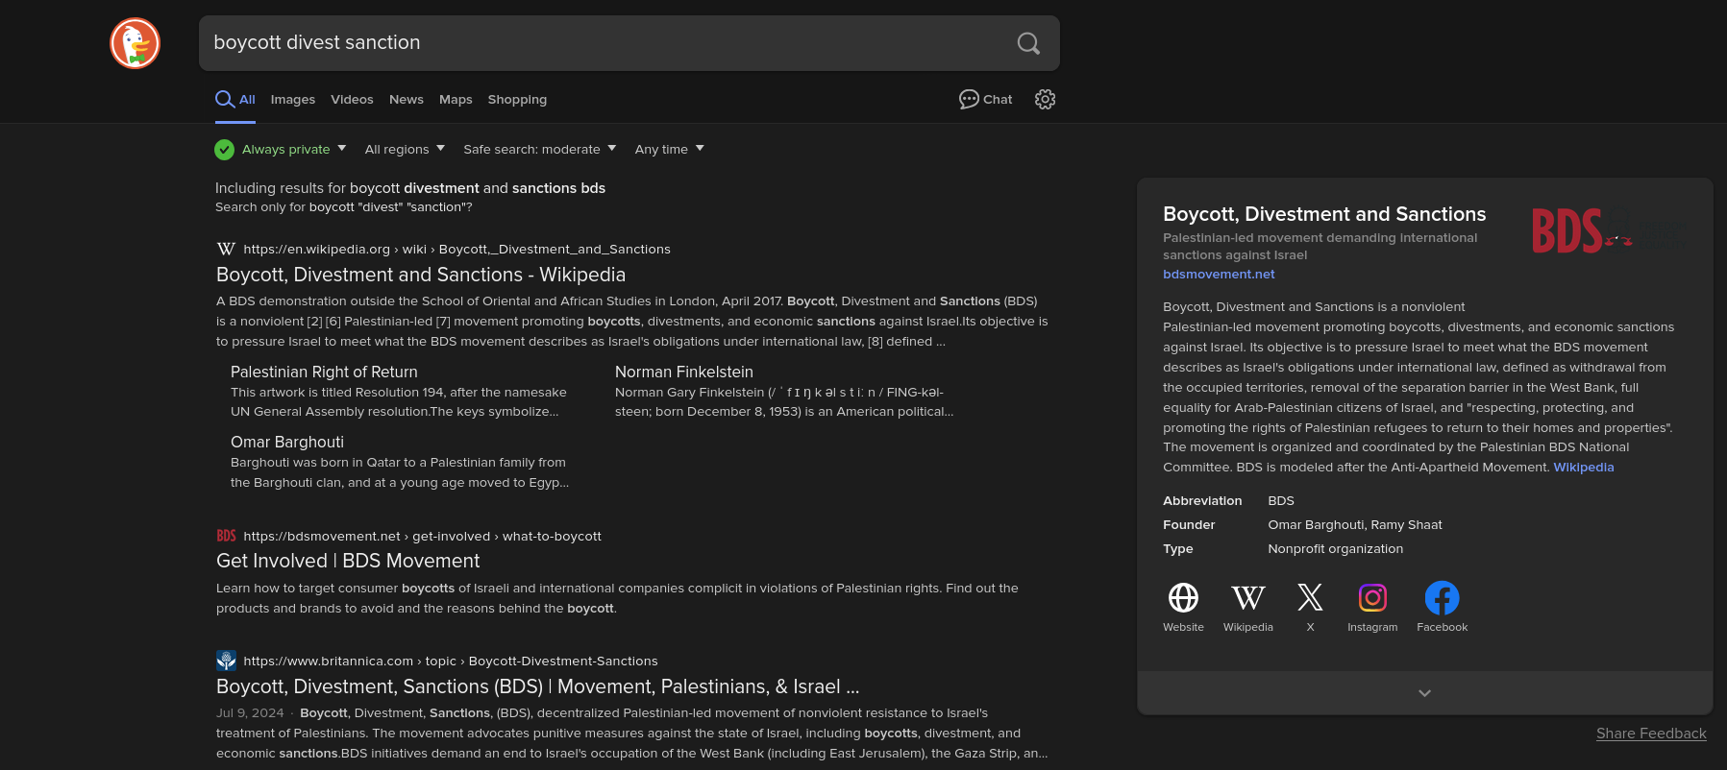Image resolution: width=1727 pixels, height=770 pixels.
Task: Click boycott divestment and sanctions bds suggestion
Action: [478, 188]
